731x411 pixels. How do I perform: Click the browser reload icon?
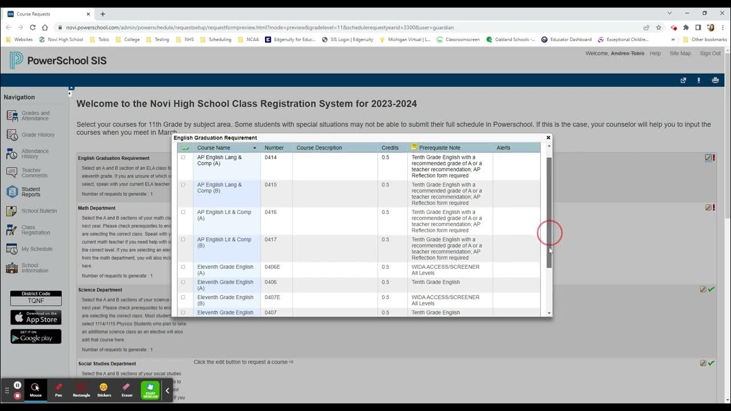coord(33,27)
